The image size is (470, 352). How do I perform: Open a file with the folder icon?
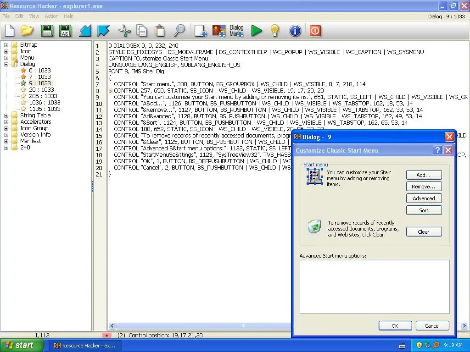coord(28,31)
